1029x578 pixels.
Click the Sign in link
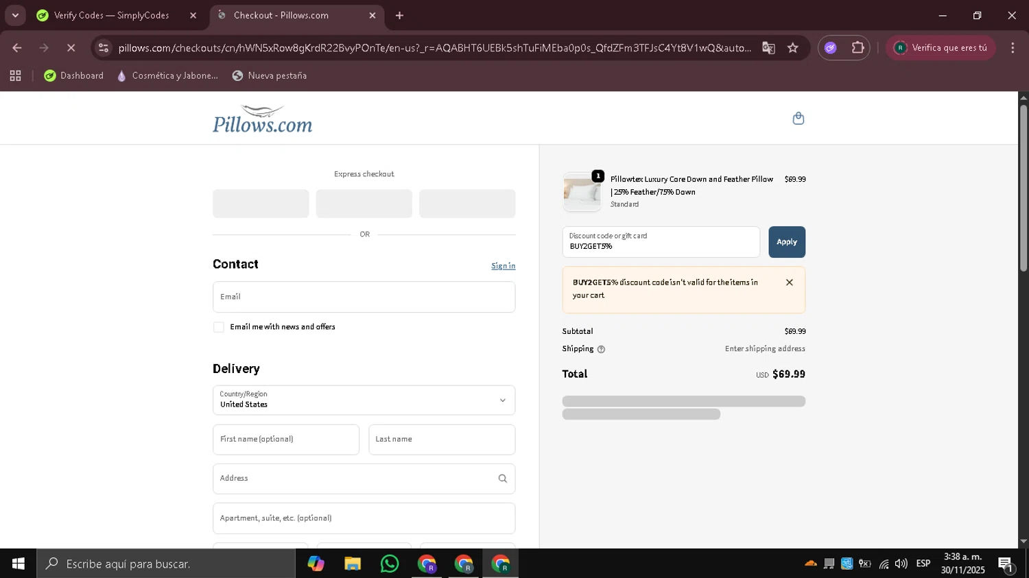click(503, 266)
